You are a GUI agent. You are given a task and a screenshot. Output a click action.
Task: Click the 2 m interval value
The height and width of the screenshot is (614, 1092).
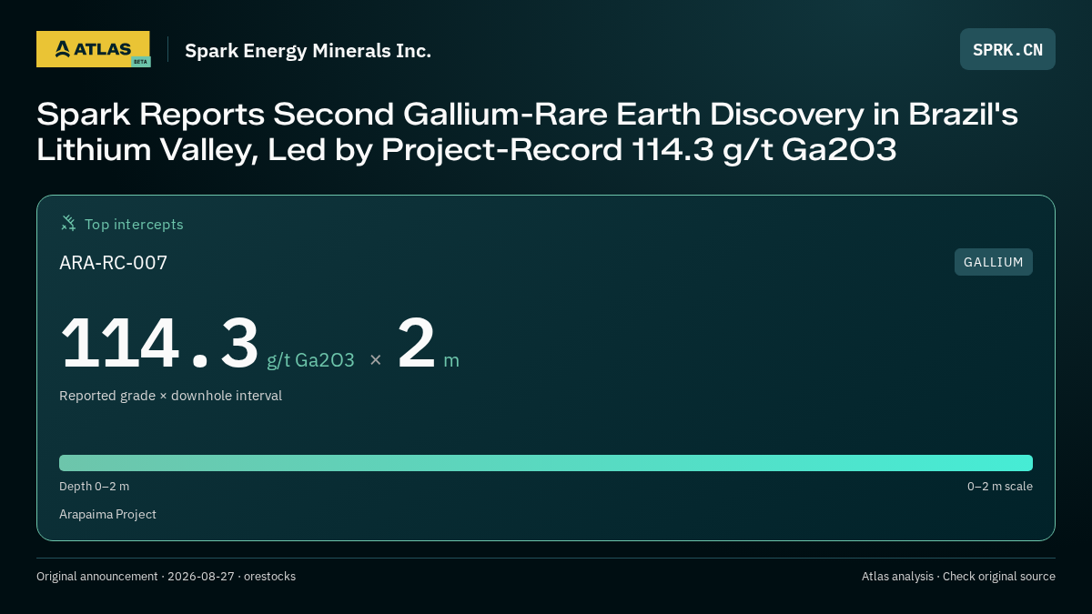click(x=428, y=344)
